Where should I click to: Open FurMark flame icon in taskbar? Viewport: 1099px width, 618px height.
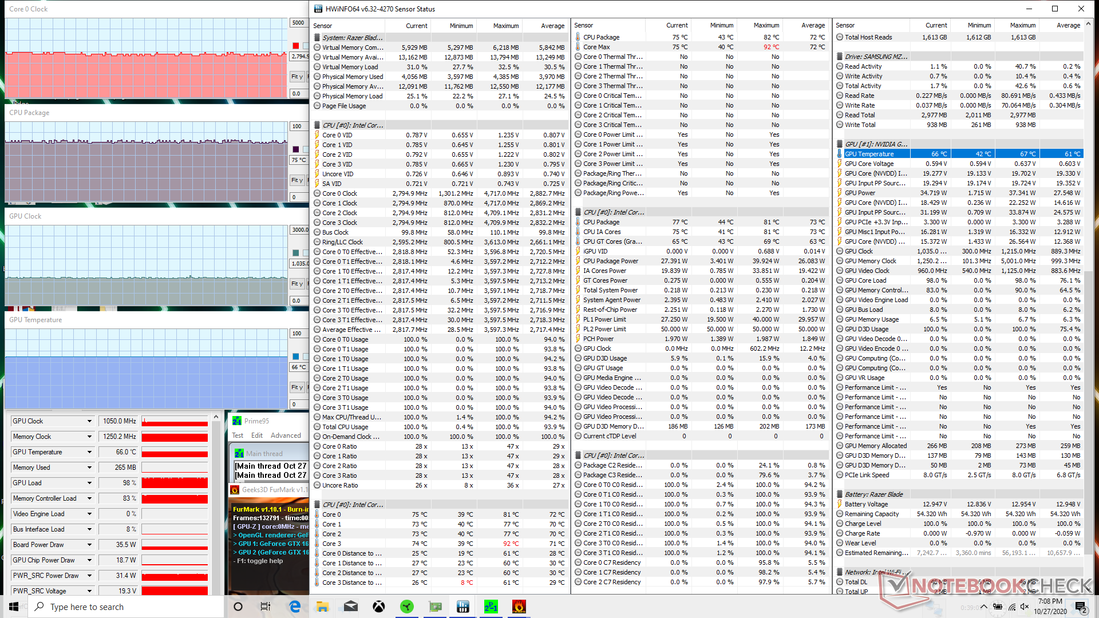tap(519, 607)
